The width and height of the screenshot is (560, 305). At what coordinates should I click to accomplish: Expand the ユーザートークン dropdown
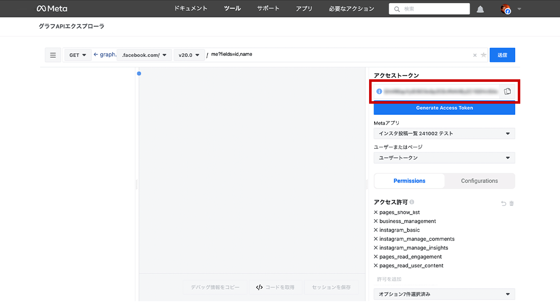pyautogui.click(x=444, y=158)
